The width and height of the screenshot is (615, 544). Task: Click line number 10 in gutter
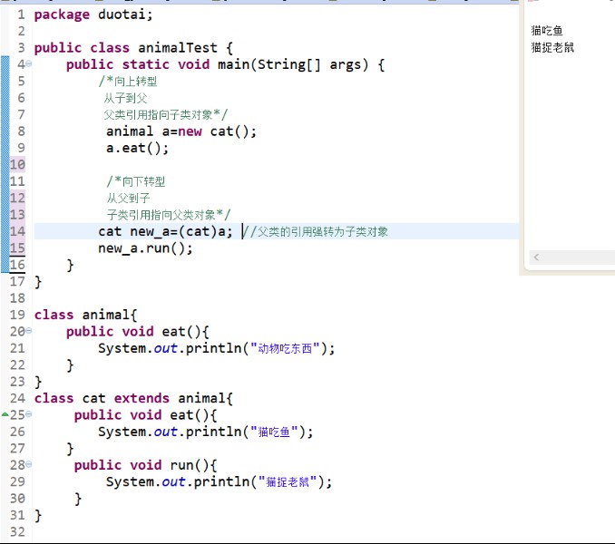[17, 164]
